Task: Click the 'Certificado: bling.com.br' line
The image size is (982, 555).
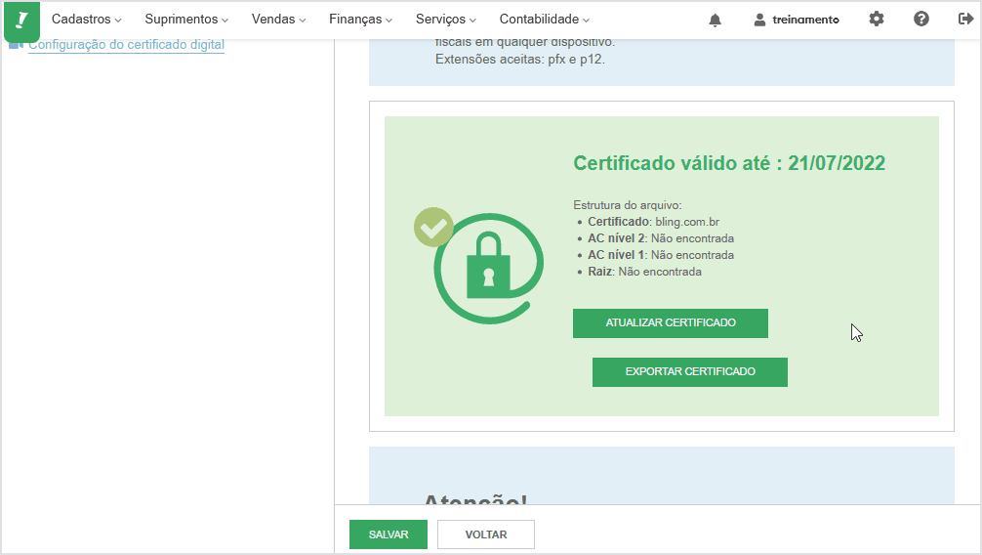Action: 653,222
